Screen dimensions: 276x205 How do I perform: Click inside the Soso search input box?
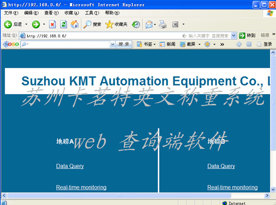68,44
